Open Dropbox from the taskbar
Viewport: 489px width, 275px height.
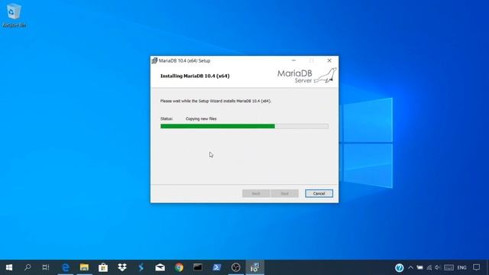tap(122, 267)
